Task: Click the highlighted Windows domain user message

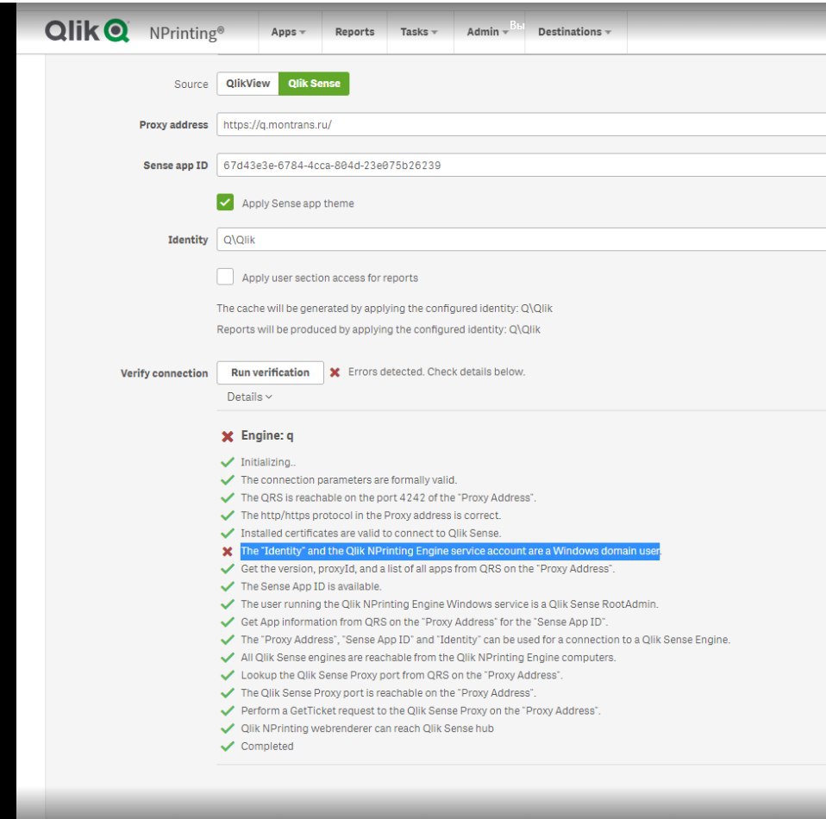Action: (x=450, y=552)
